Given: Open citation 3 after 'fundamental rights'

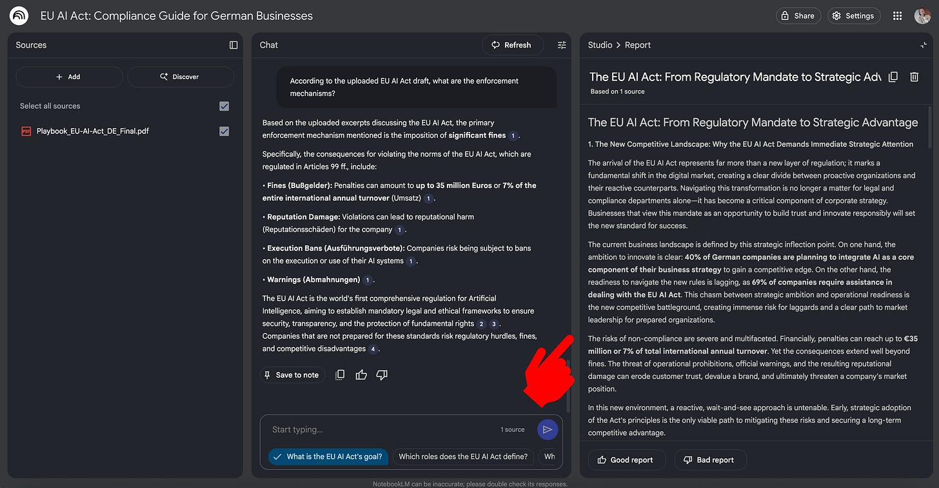Looking at the screenshot, I should coord(494,324).
